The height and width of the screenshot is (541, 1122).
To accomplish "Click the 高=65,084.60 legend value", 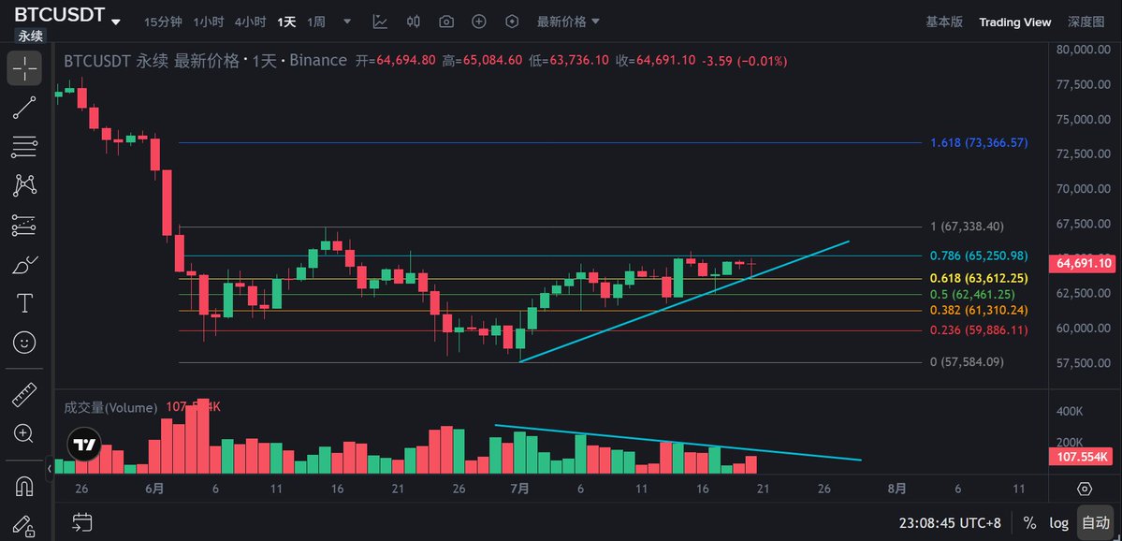I will [482, 61].
